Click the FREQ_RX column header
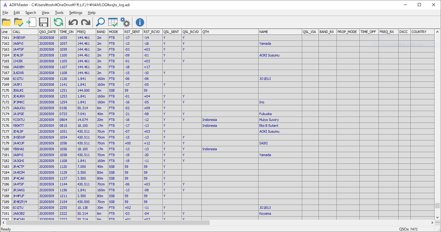441x232 pixels. (x=388, y=32)
